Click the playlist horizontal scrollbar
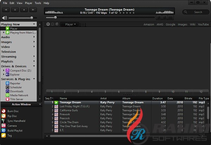 coord(124,136)
